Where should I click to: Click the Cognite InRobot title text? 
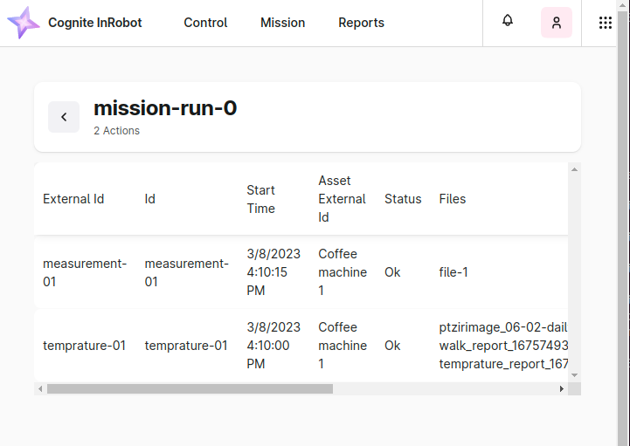(95, 23)
